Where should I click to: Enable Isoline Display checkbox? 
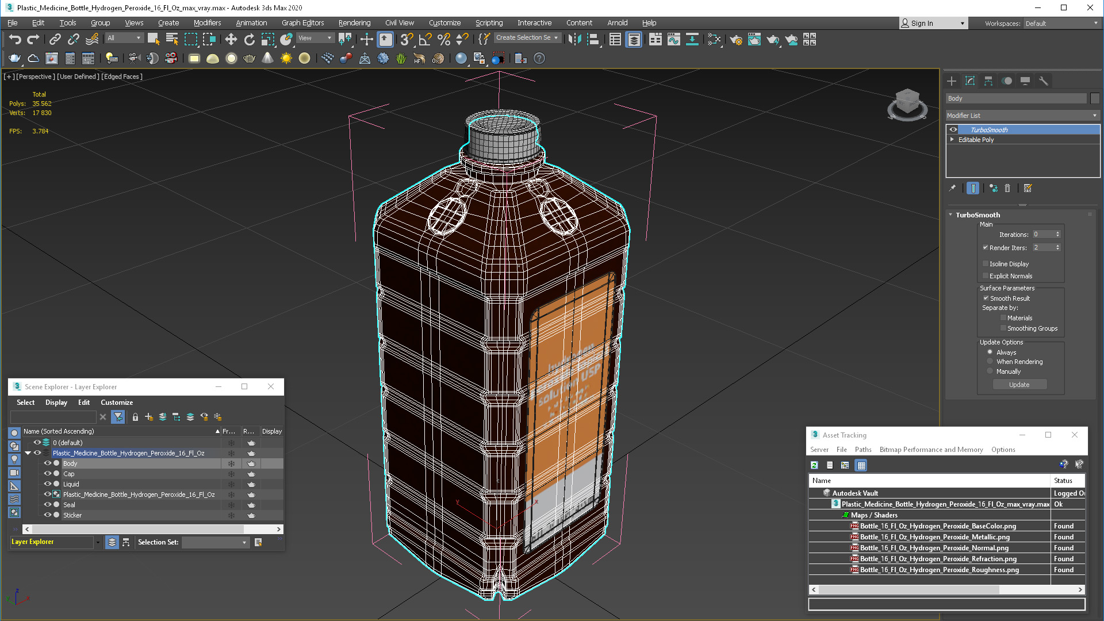click(x=986, y=264)
